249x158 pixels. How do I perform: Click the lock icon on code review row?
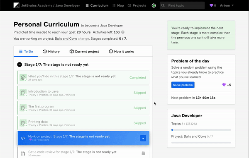click(x=143, y=153)
